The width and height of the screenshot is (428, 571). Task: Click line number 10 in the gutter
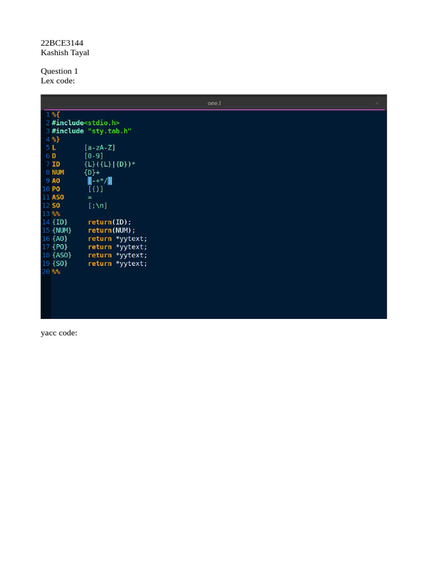pyautogui.click(x=46, y=189)
